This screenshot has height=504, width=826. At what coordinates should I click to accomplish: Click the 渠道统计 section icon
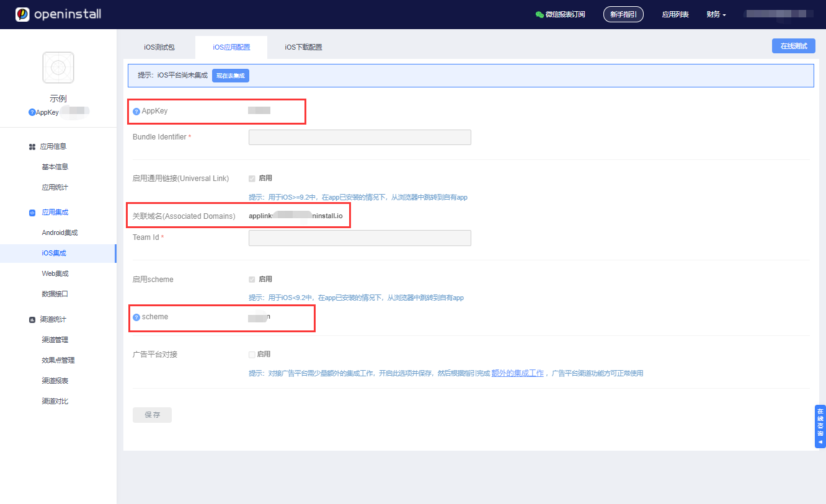(x=32, y=320)
